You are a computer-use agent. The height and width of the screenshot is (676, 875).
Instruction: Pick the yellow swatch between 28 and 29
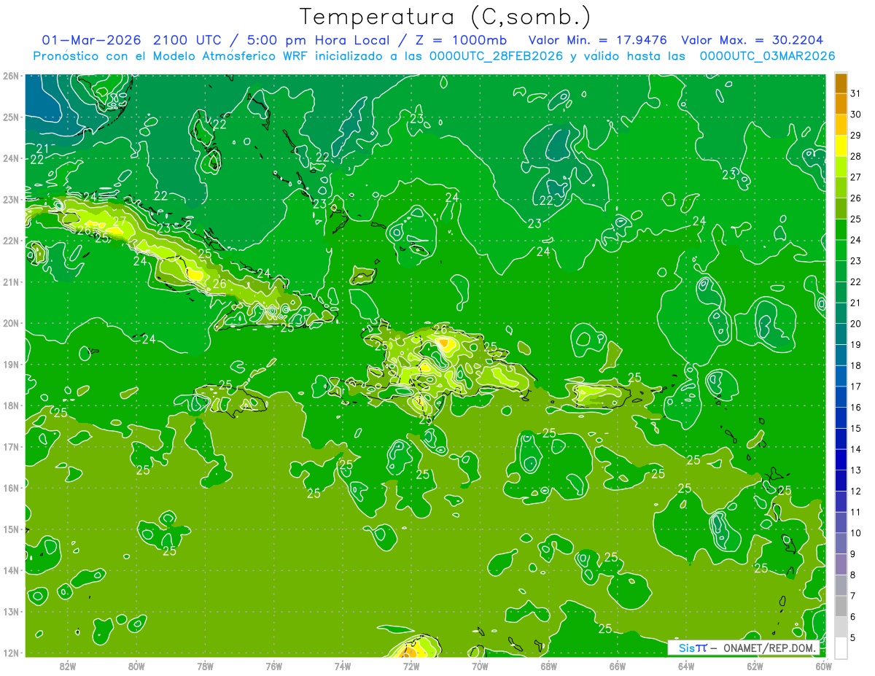click(841, 146)
